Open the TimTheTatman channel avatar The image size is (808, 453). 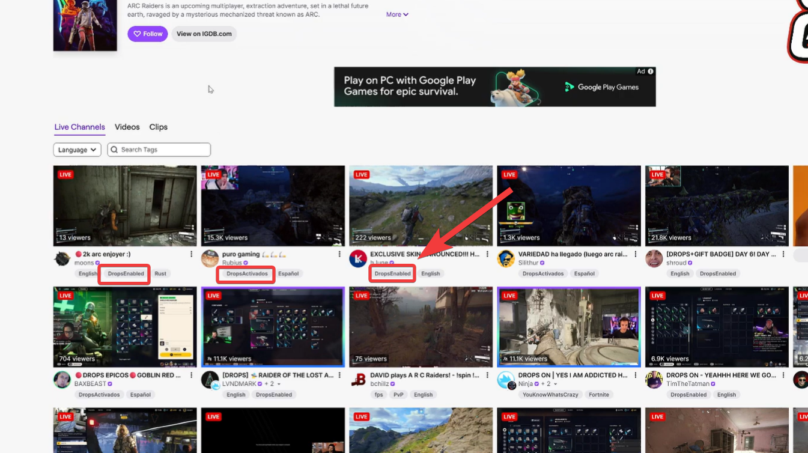point(654,380)
